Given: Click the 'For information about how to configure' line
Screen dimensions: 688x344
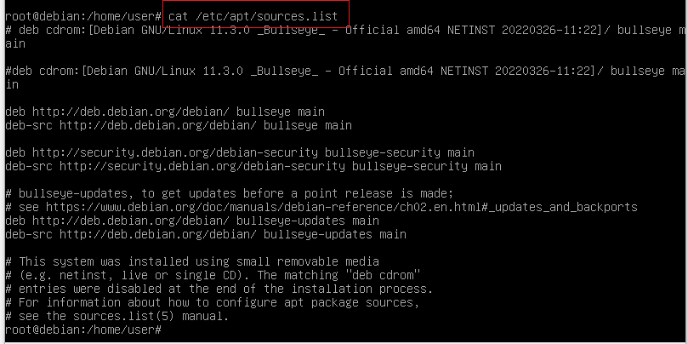Looking at the screenshot, I should [x=213, y=302].
